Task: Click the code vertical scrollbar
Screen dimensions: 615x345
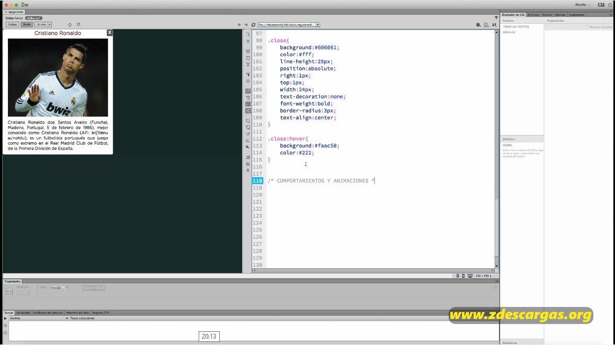Action: coord(496,149)
